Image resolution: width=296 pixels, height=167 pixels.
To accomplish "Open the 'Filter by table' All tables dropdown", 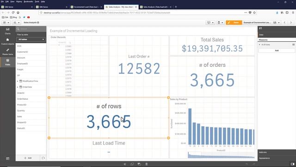I will 31,39.
